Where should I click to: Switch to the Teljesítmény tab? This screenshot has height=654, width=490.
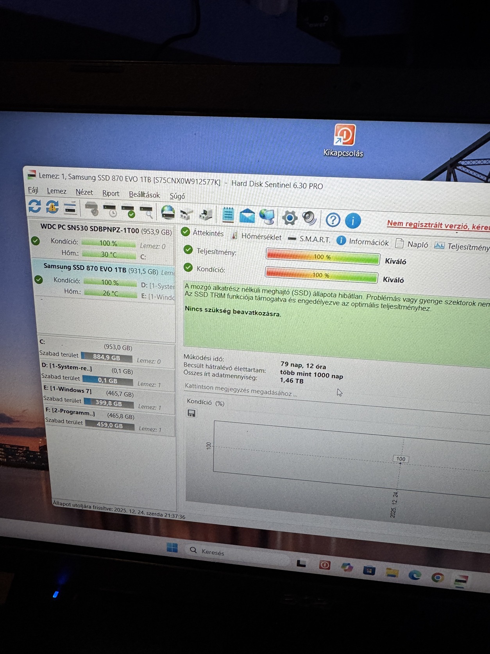tap(462, 246)
